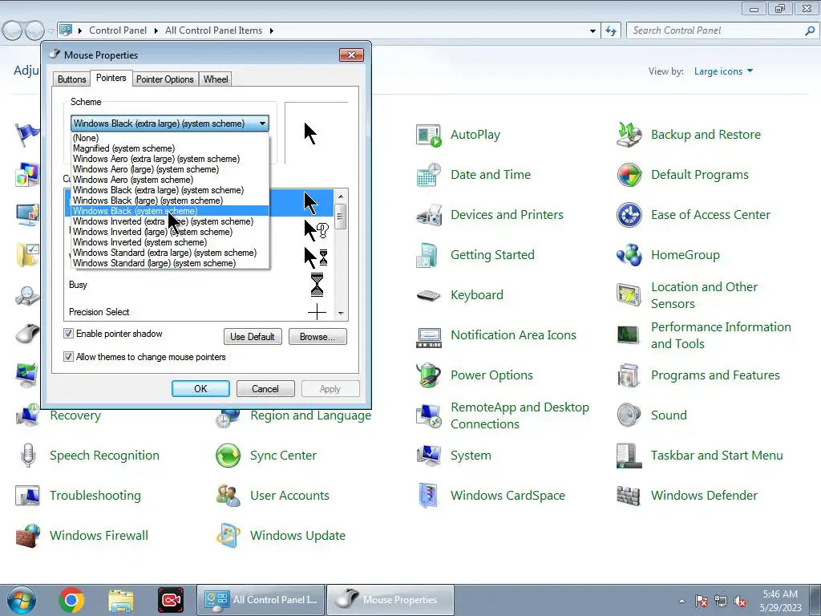Screen dimensions: 821x616
Task: Click pointer list scroll down arrow
Action: pos(341,314)
